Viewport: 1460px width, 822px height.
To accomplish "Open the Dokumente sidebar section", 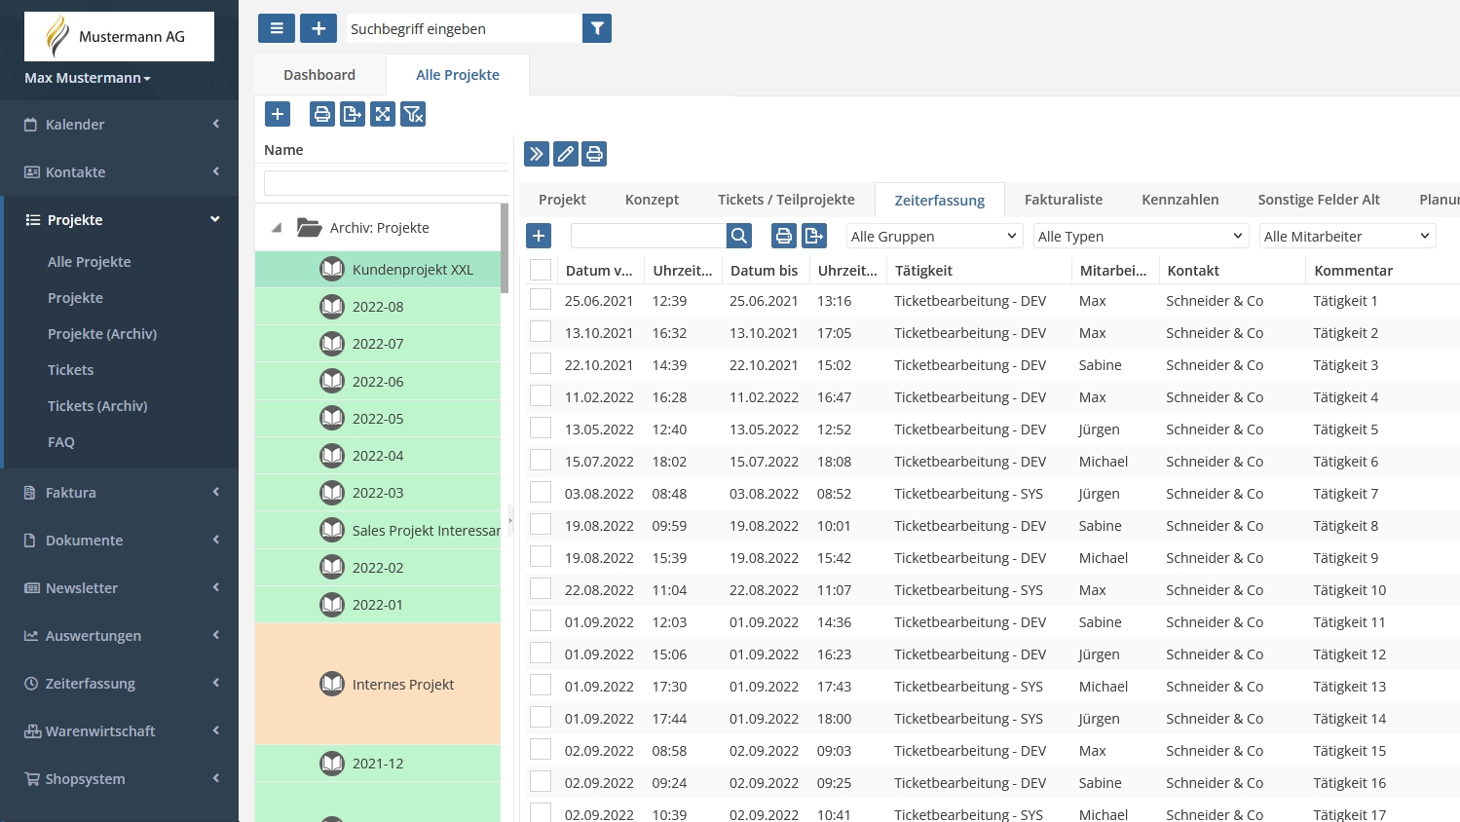I will coord(121,541).
